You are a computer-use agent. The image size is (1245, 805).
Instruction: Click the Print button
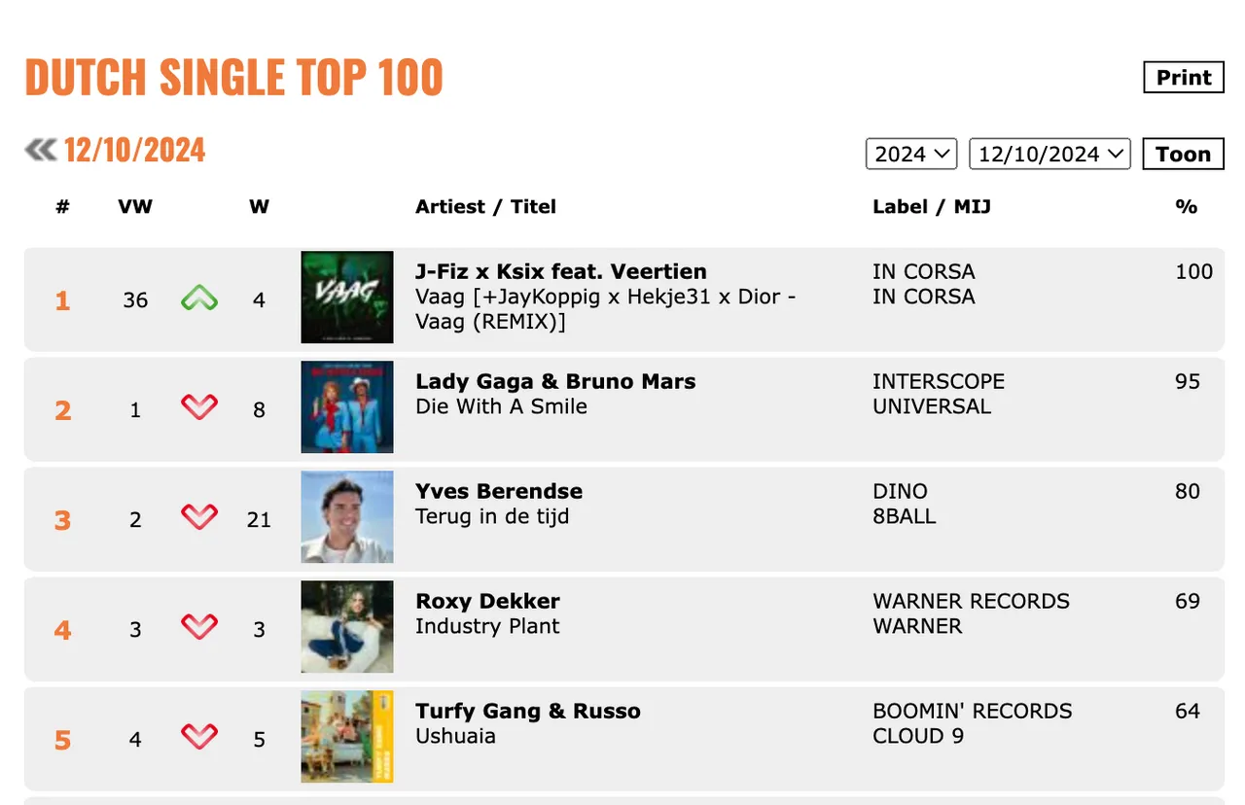point(1183,78)
